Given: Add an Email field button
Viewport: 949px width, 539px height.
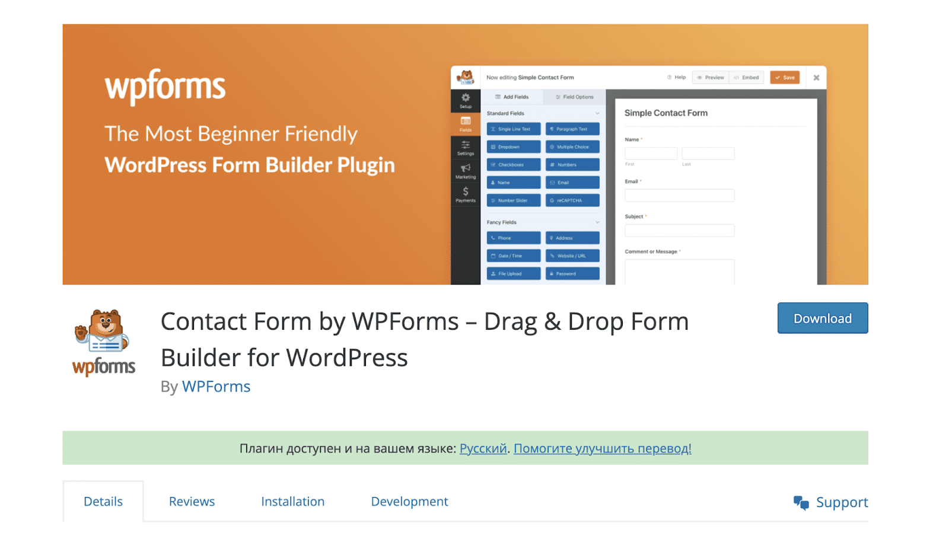Looking at the screenshot, I should 572,183.
